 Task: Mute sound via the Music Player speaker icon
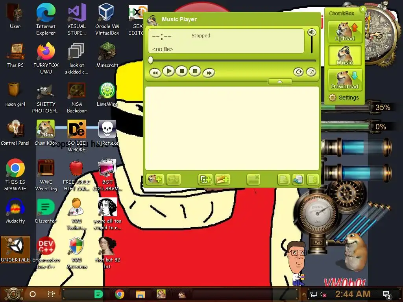[x=312, y=32]
